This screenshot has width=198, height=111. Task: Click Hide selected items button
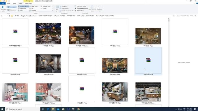tap(92, 9)
